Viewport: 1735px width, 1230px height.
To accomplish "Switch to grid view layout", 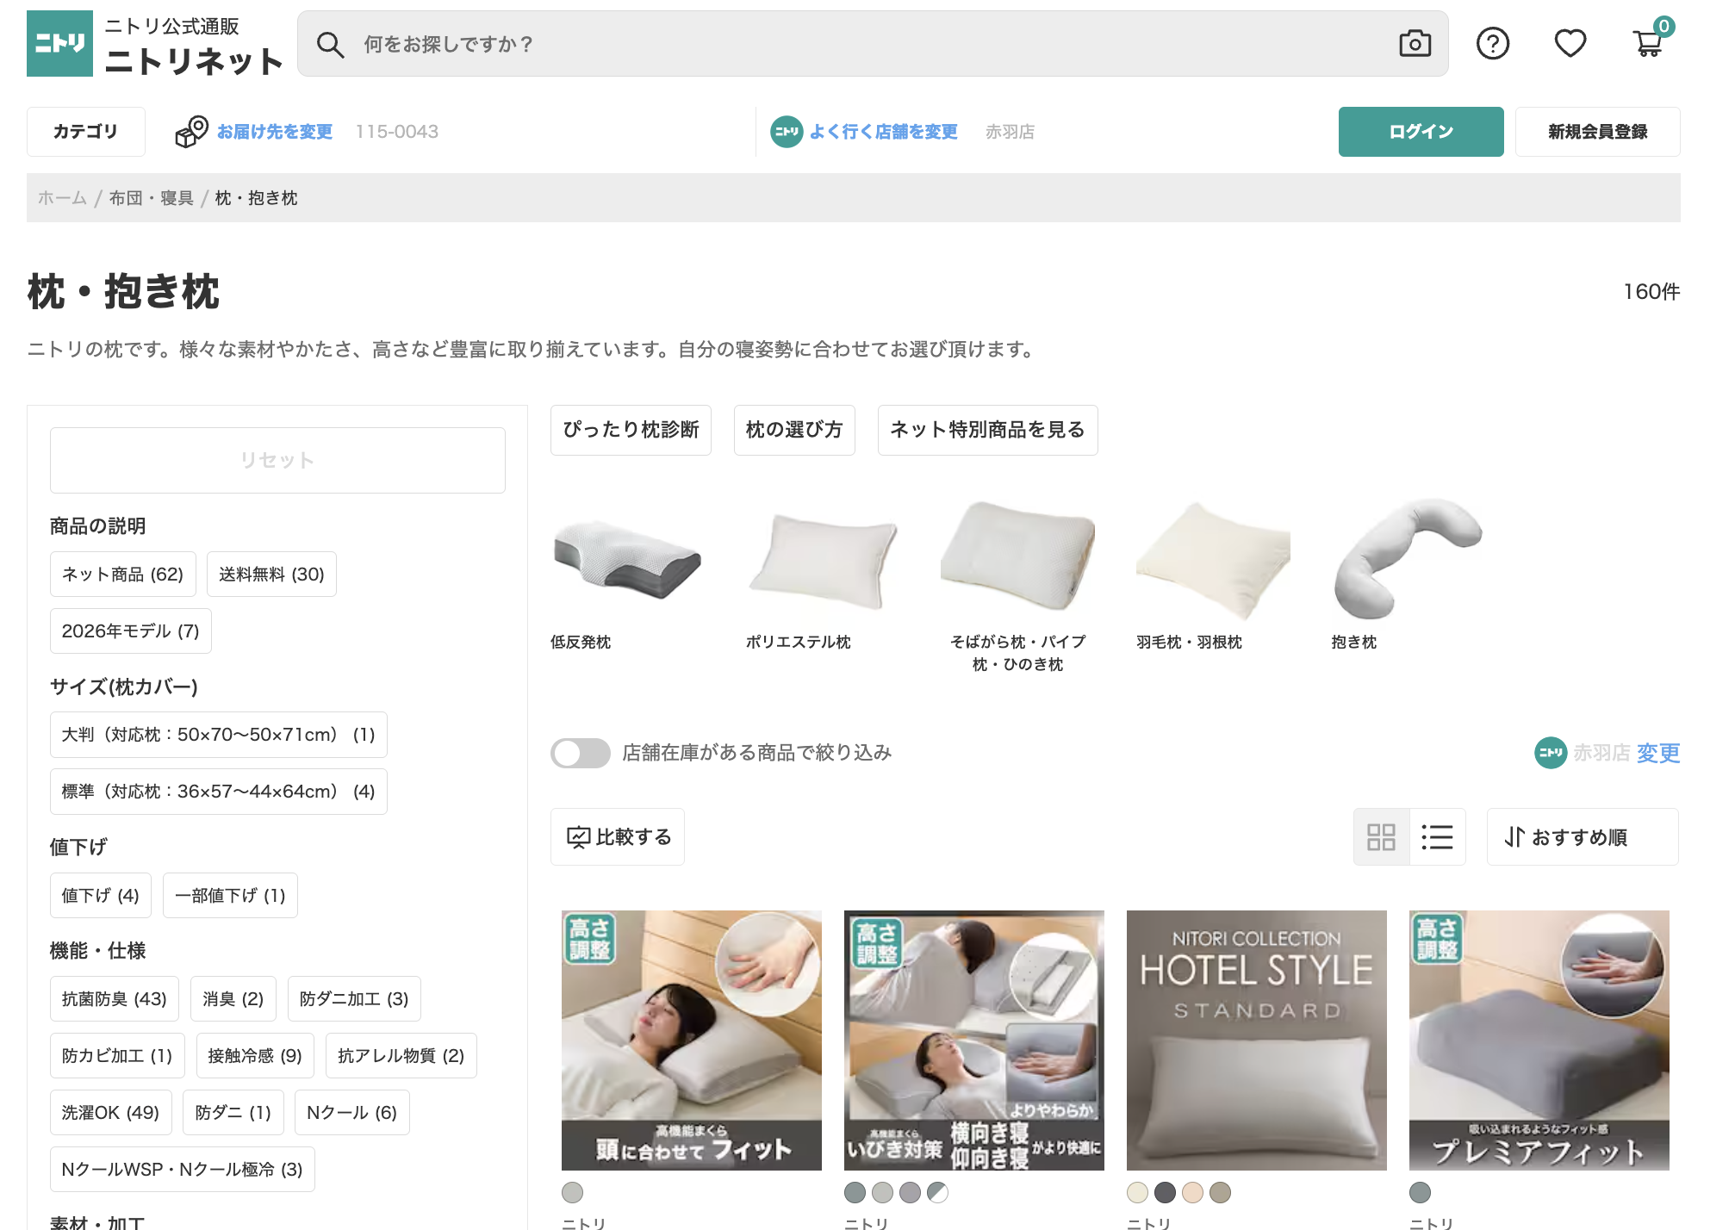I will point(1381,836).
